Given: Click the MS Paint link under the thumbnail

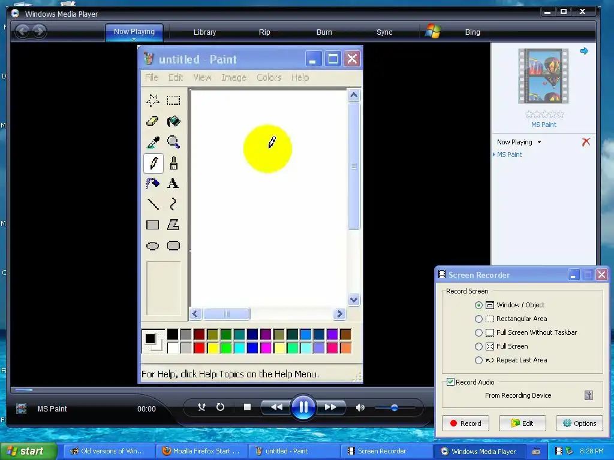Looking at the screenshot, I should (543, 125).
